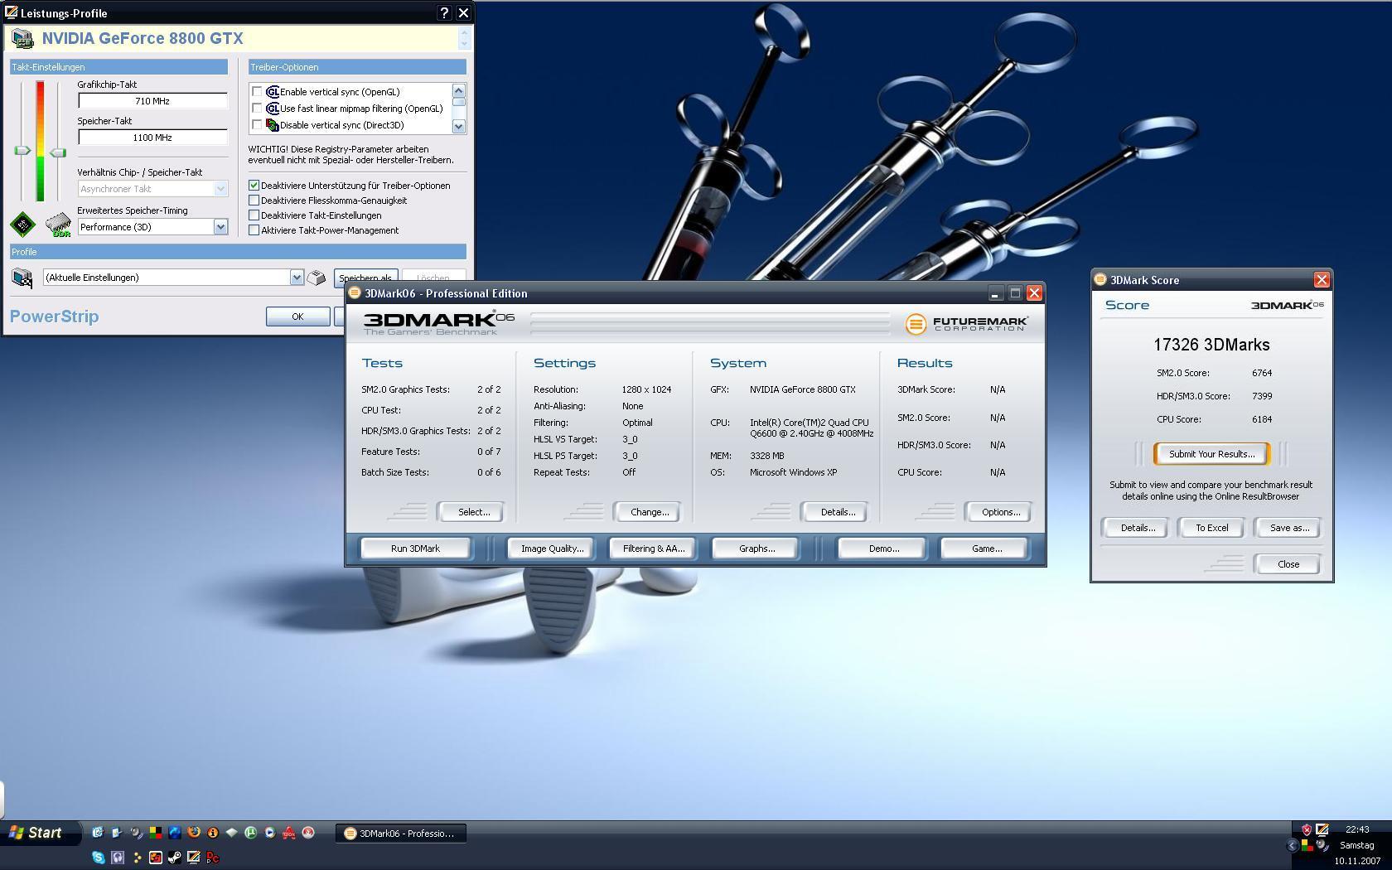Image resolution: width=1392 pixels, height=870 pixels.
Task: Open the orange info icon in quick launch
Action: click(213, 832)
